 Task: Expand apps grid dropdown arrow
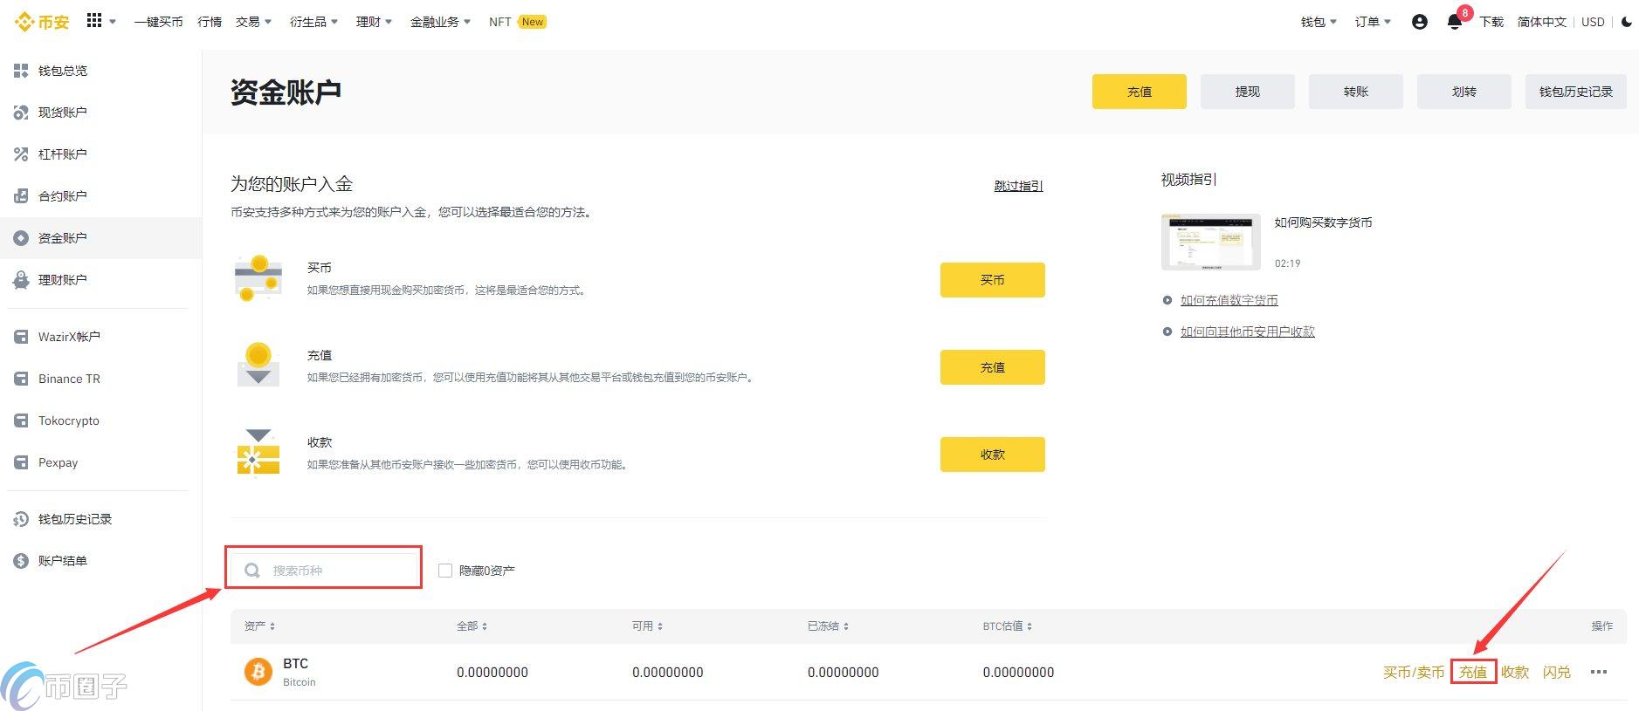pyautogui.click(x=113, y=22)
